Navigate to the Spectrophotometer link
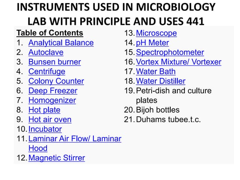Viewport: 240px width, 180px height. click(x=170, y=52)
